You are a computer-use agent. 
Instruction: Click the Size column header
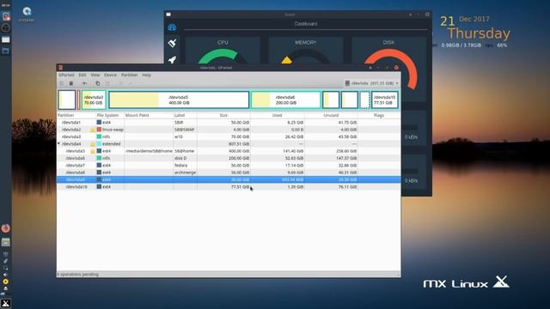click(223, 115)
